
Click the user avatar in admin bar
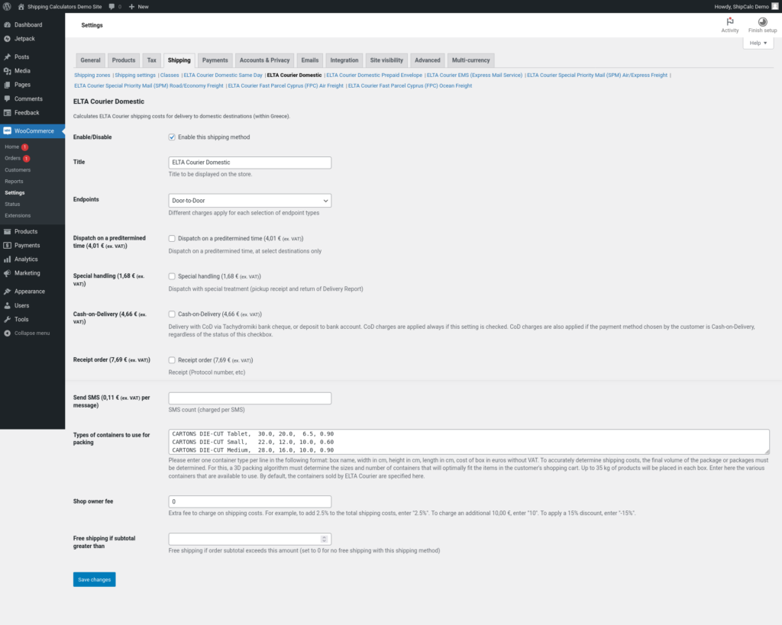pyautogui.click(x=775, y=6)
